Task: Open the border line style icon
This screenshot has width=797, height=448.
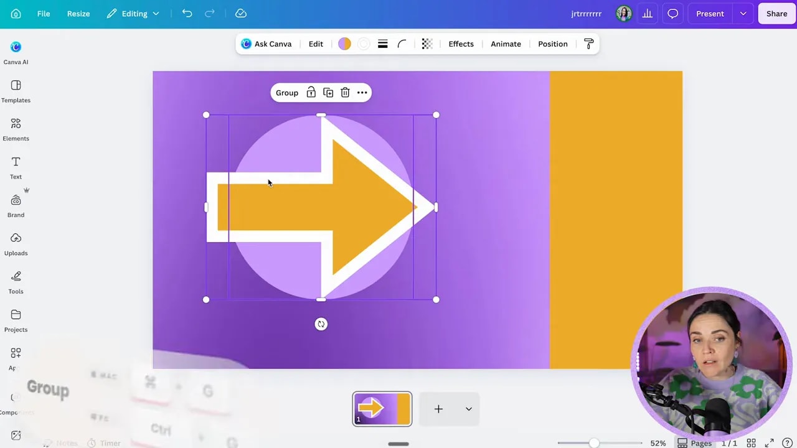Action: [x=383, y=44]
